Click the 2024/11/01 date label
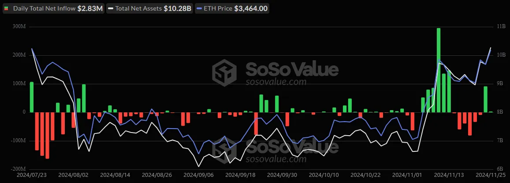 coord(407,175)
